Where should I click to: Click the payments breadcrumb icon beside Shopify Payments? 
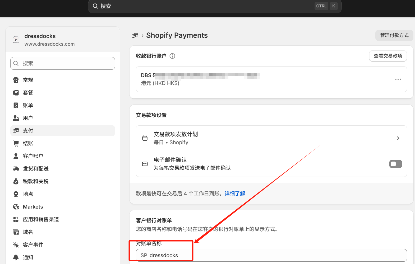135,35
